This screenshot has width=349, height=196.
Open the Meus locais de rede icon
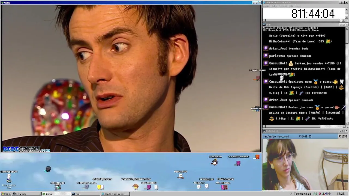9,183
